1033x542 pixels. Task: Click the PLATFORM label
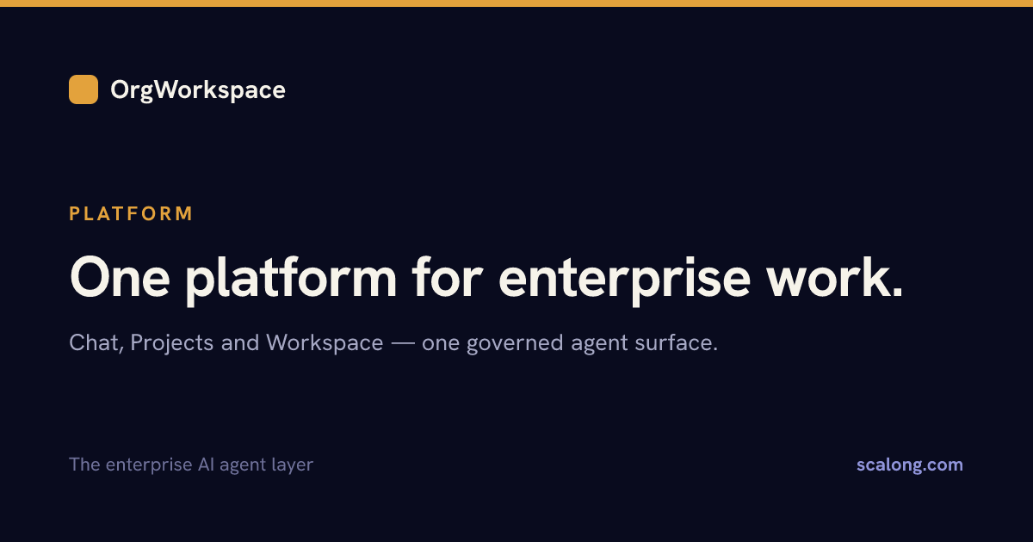pyautogui.click(x=132, y=213)
